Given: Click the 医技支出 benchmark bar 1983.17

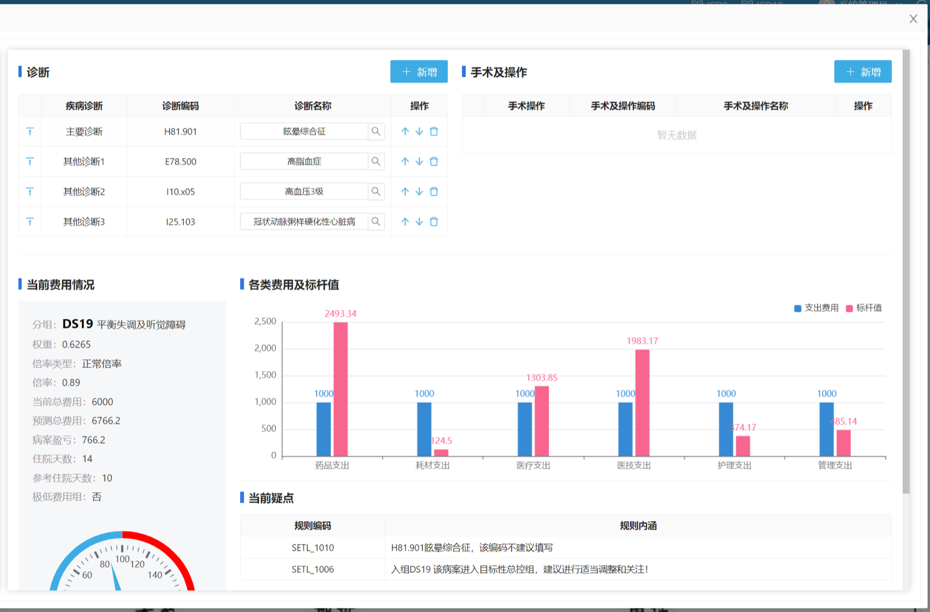Looking at the screenshot, I should (642, 403).
